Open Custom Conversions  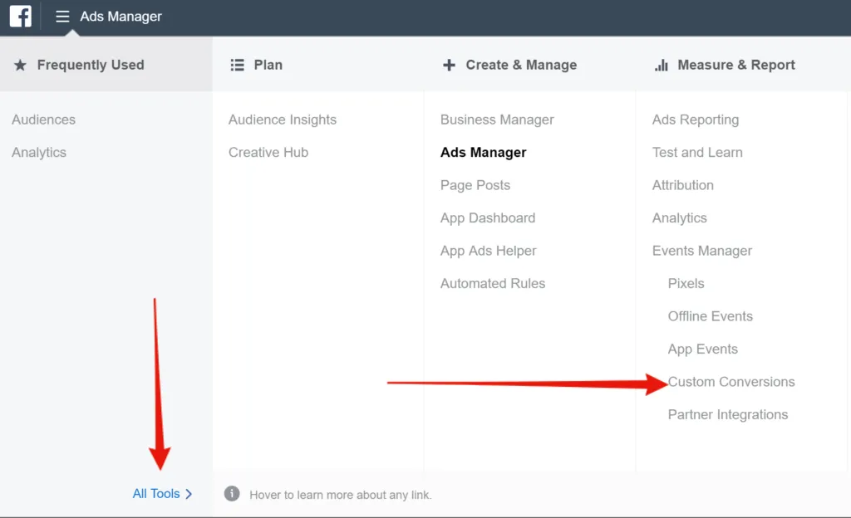point(731,382)
